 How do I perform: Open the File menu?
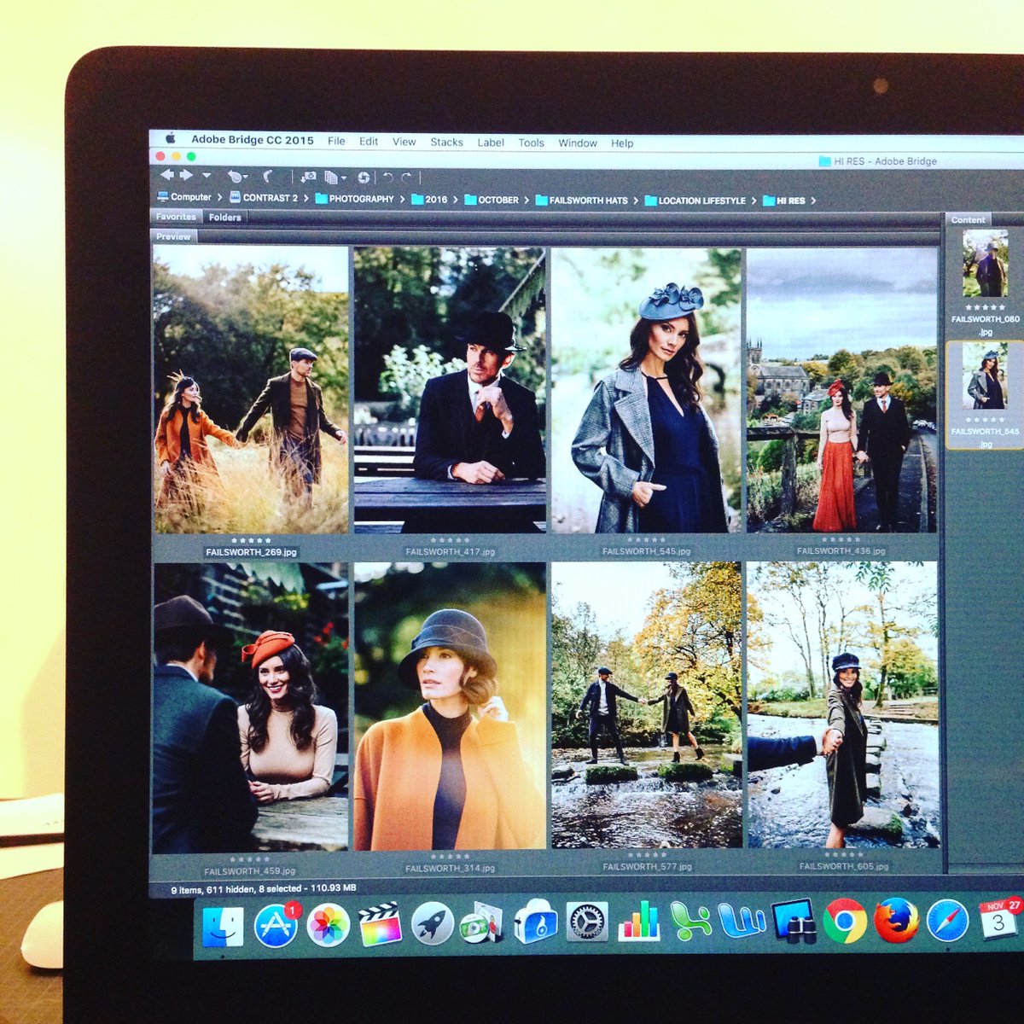click(336, 141)
